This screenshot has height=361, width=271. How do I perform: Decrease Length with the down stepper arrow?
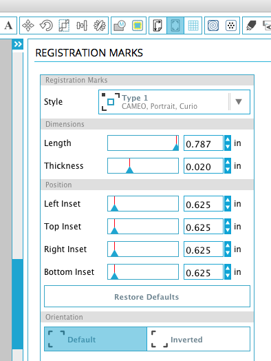click(228, 147)
